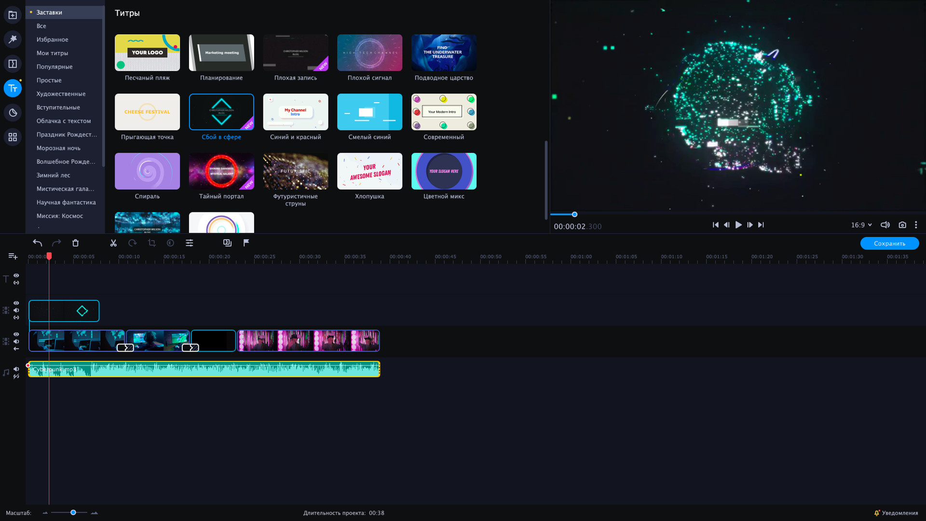The height and width of the screenshot is (521, 926).
Task: Select the Научная фантастика category
Action: point(66,202)
